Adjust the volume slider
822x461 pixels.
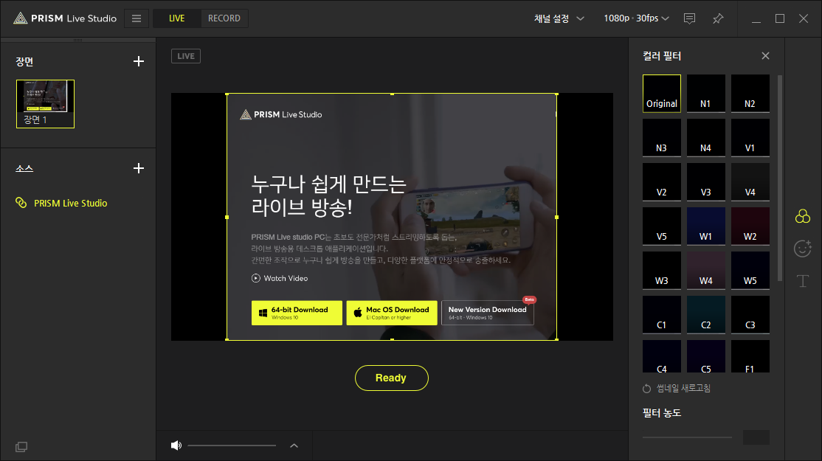(232, 446)
